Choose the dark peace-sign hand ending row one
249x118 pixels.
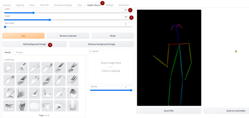pos(73,68)
